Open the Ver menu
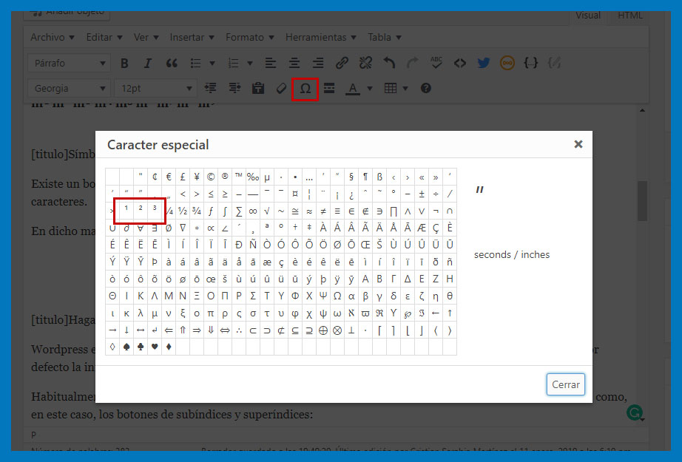Viewport: 682px width, 462px height. point(146,38)
